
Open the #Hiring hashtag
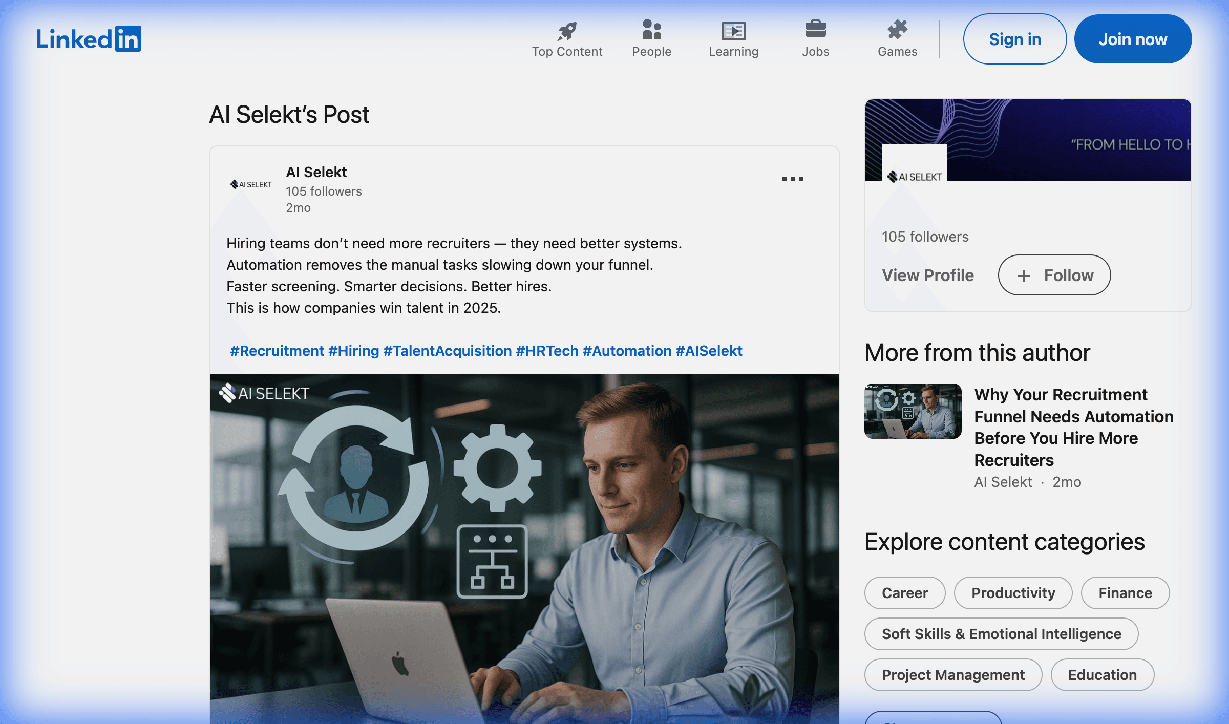pyautogui.click(x=353, y=351)
